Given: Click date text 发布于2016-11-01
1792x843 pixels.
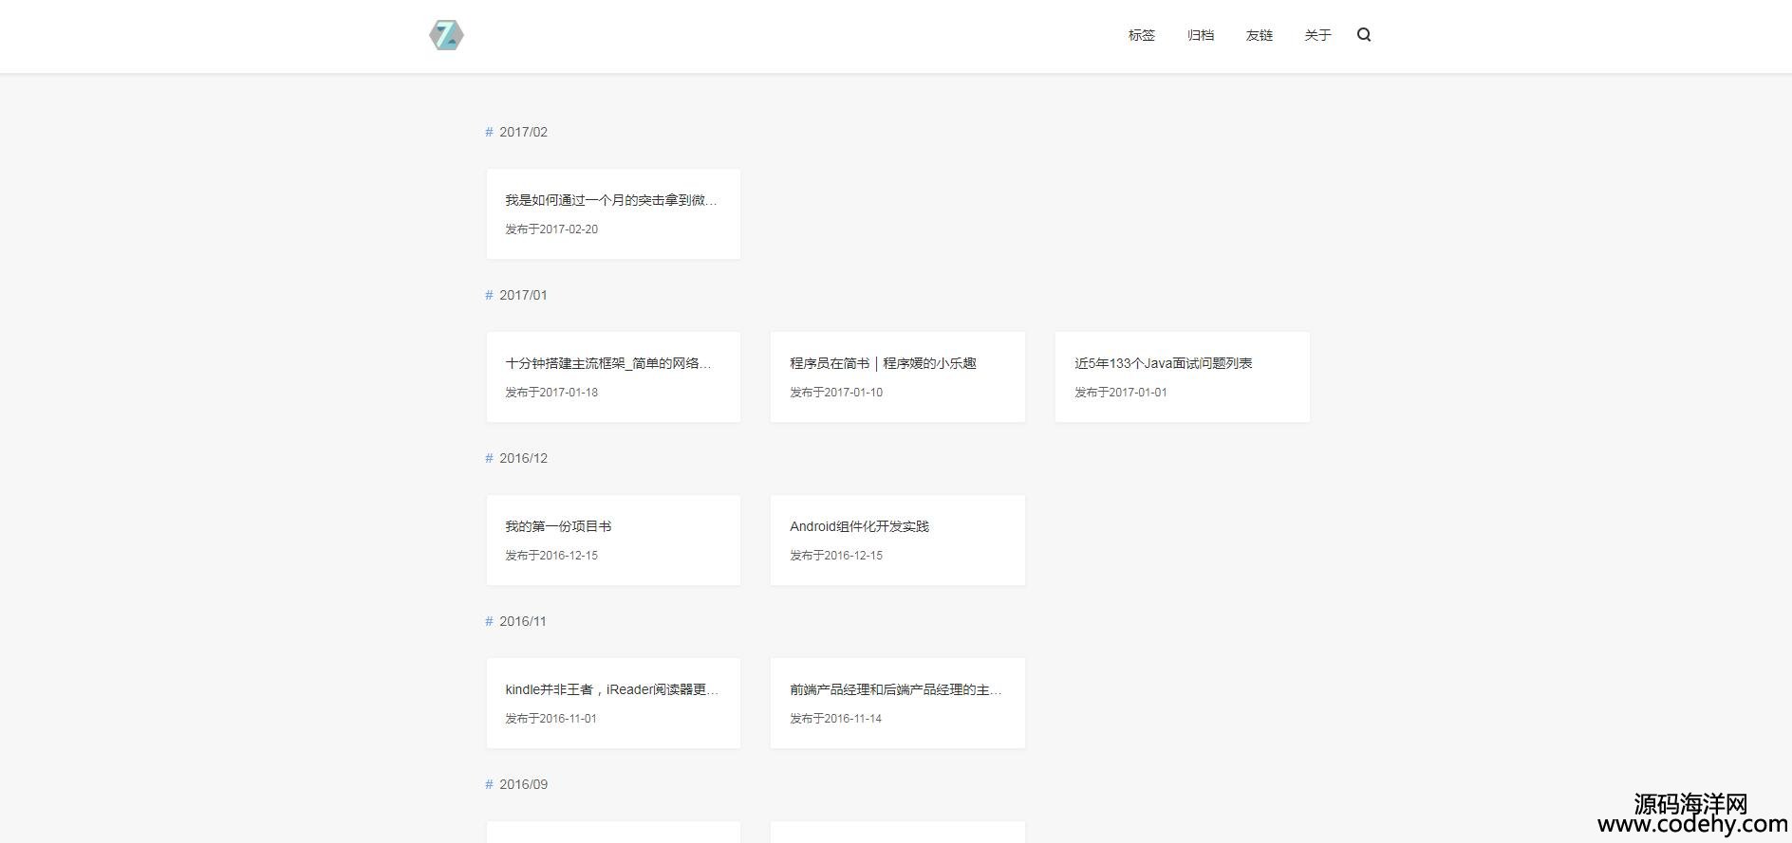Looking at the screenshot, I should (x=551, y=719).
